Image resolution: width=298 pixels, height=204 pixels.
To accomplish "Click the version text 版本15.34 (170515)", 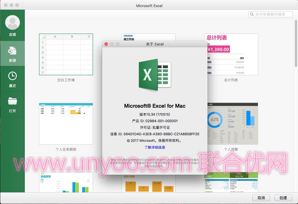I will click(155, 114).
